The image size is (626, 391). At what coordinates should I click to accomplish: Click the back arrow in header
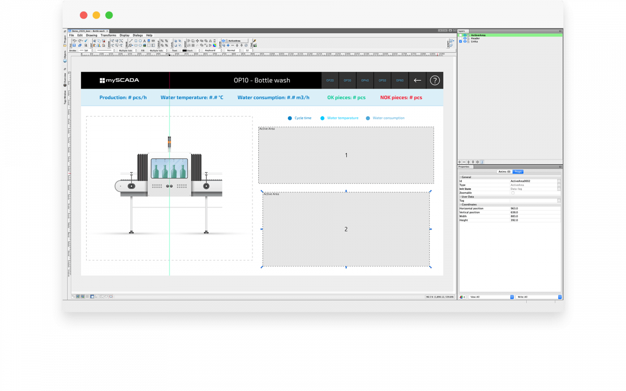(x=417, y=80)
